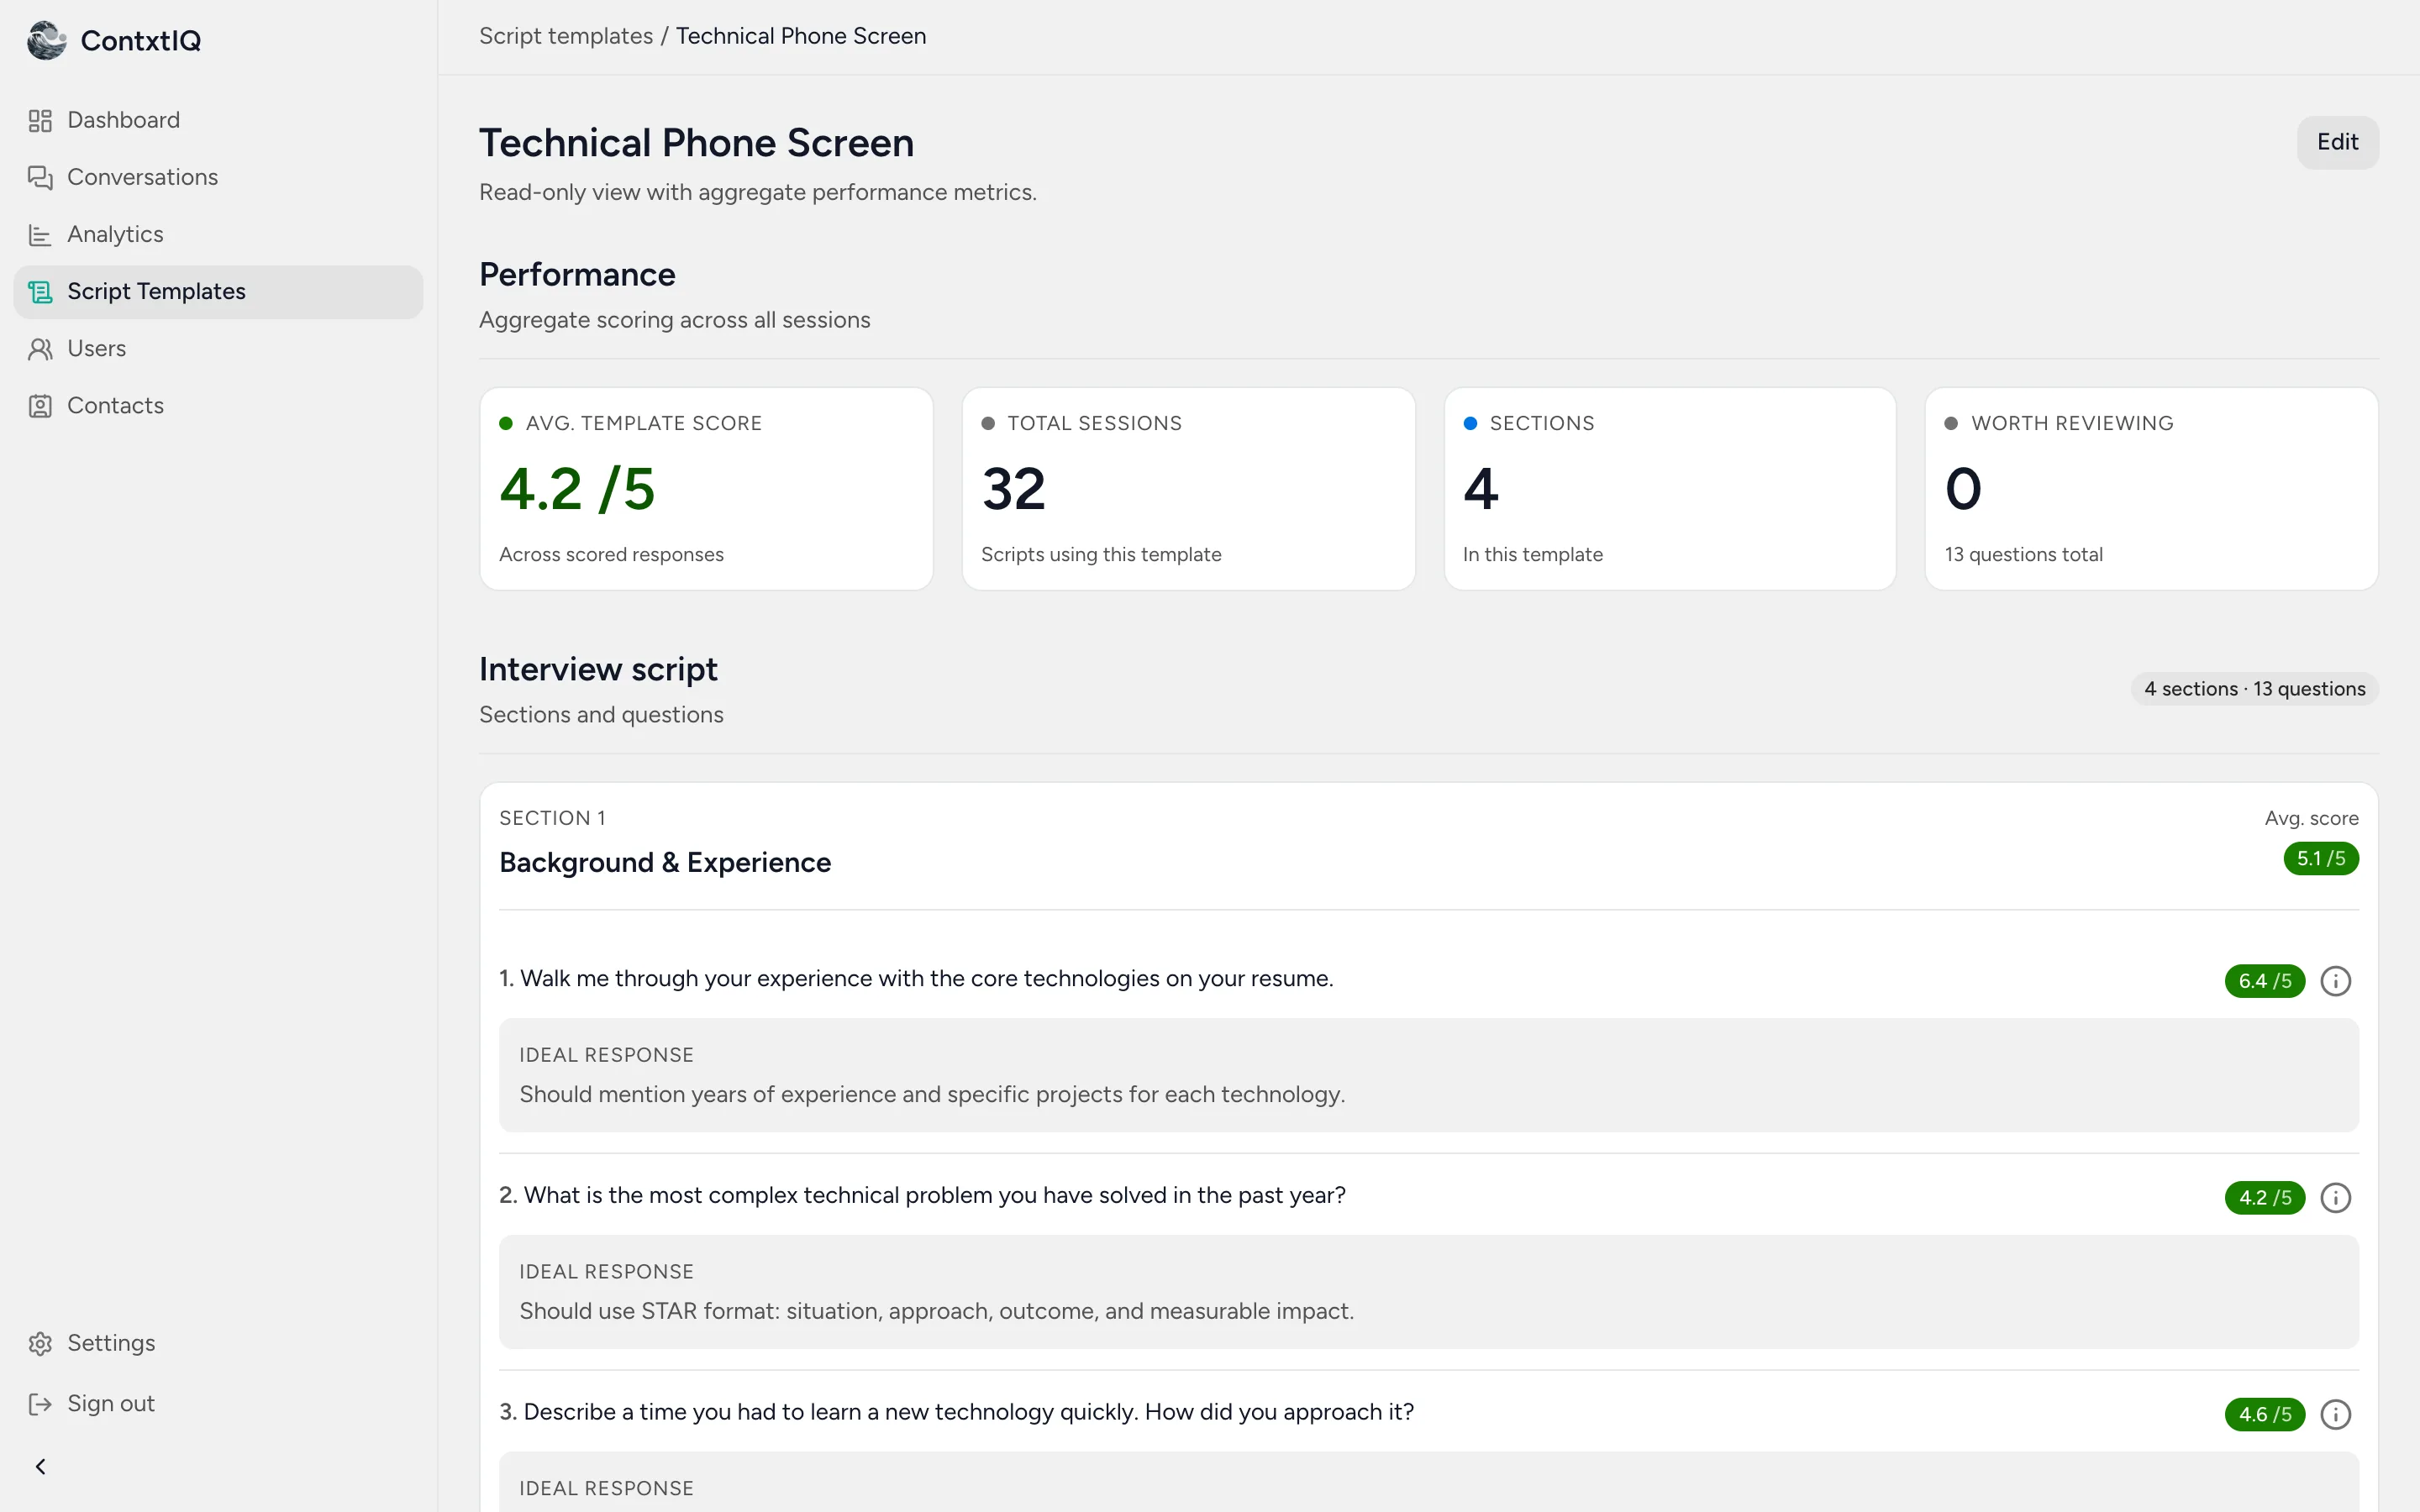The height and width of the screenshot is (1512, 2420).
Task: Select Script Templates in the sidebar
Action: 218,292
